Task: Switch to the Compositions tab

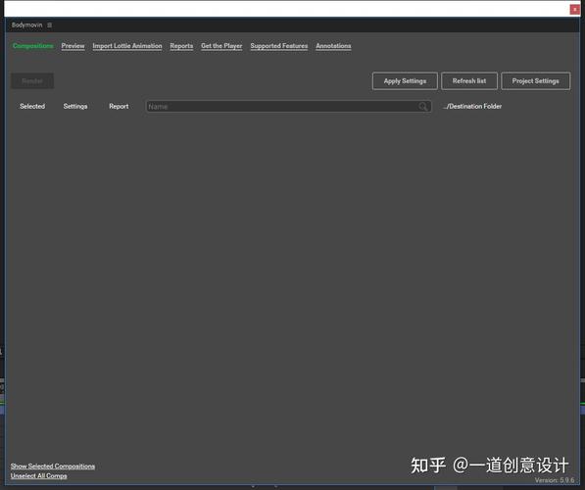Action: coord(33,46)
